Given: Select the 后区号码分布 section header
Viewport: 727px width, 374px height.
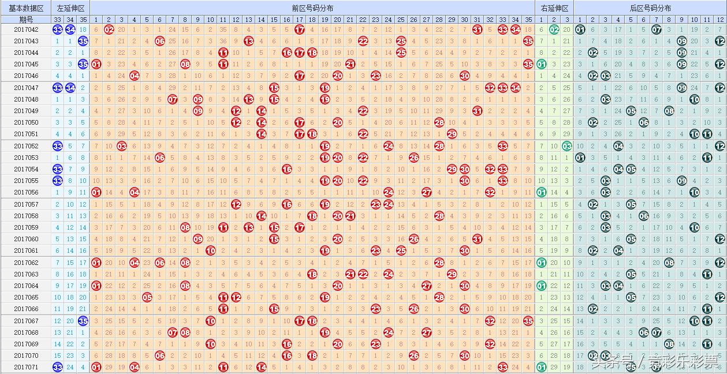Looking at the screenshot, I should click(650, 9).
